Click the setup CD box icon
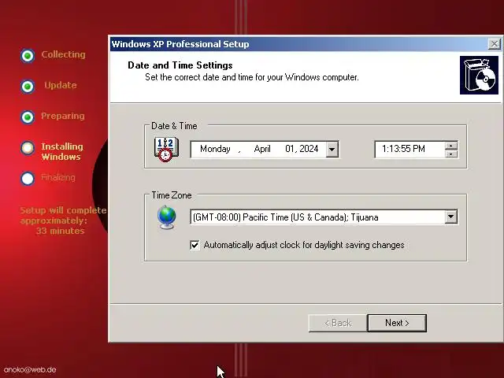 479,76
